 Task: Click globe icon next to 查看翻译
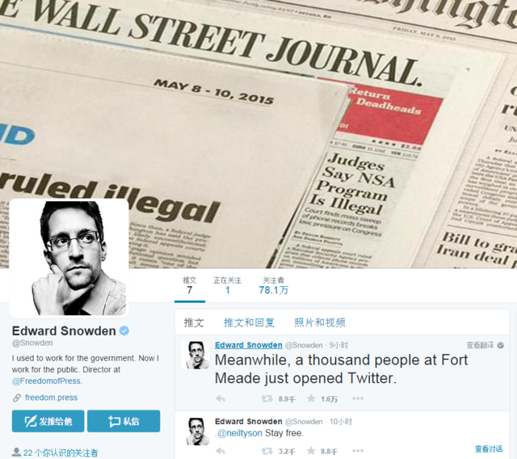(500, 345)
